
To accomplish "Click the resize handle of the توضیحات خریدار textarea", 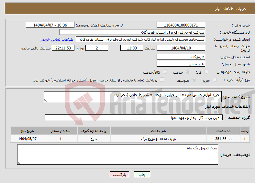I will (19, 163).
